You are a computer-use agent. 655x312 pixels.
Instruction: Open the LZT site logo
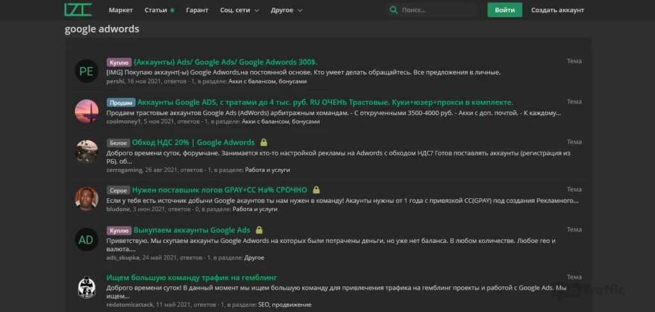click(78, 10)
